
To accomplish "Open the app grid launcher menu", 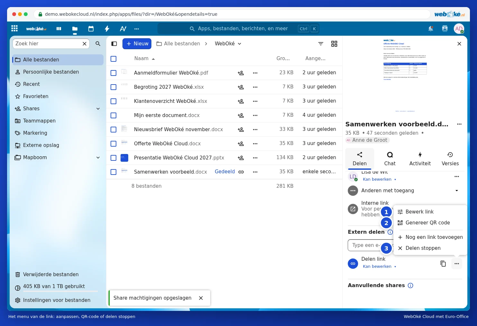I will click(x=14, y=28).
